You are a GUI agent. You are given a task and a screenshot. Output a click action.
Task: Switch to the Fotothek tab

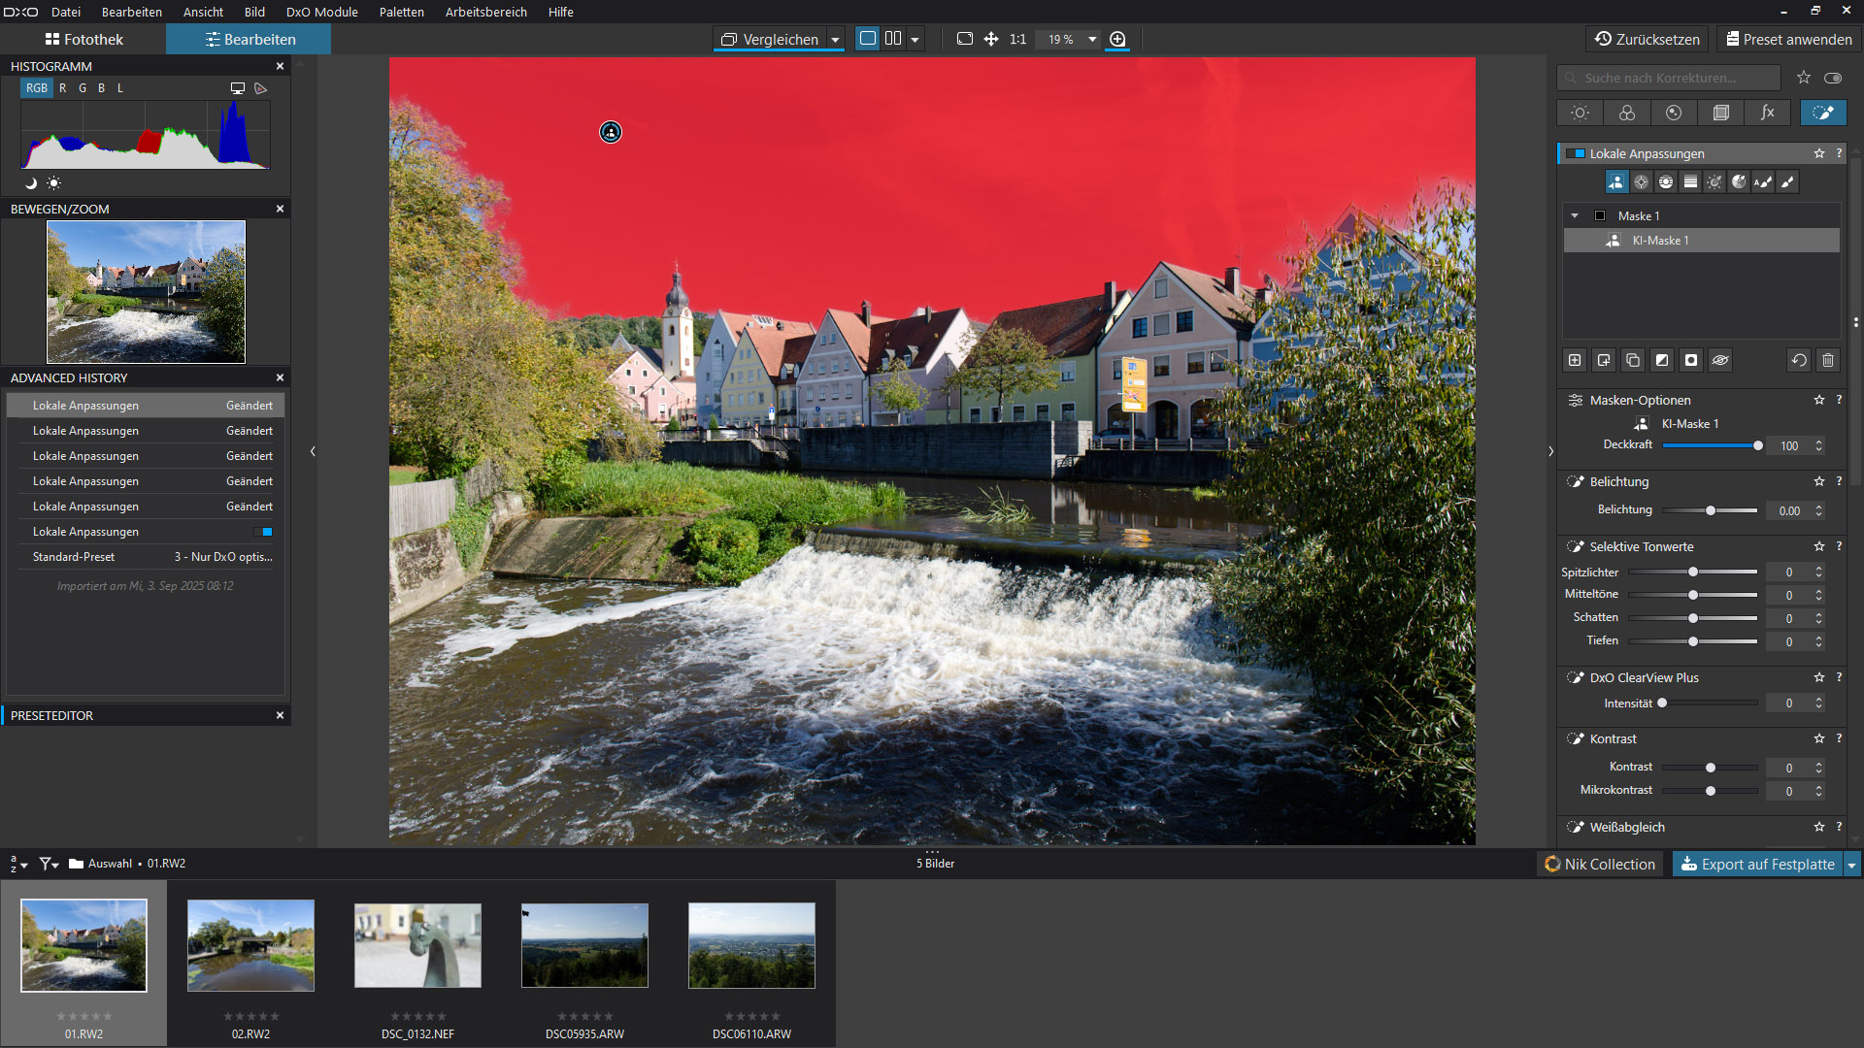pos(83,40)
